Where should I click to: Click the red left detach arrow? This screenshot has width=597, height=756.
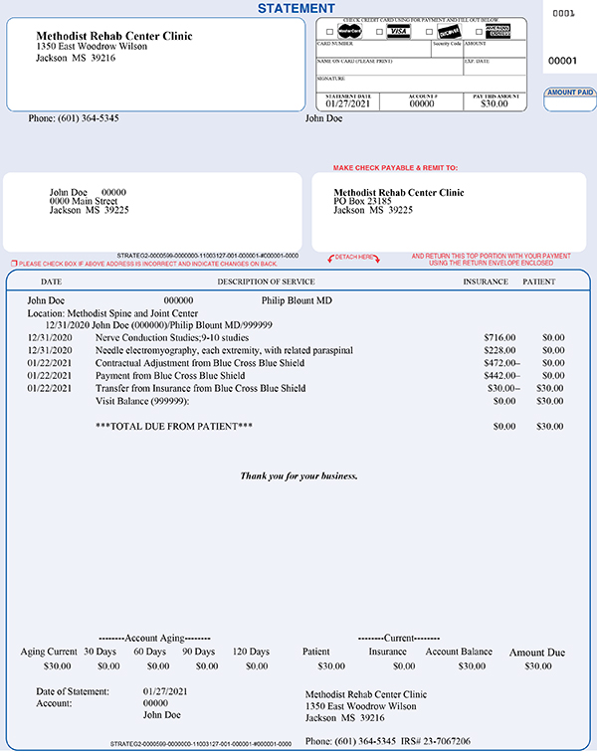coord(330,259)
